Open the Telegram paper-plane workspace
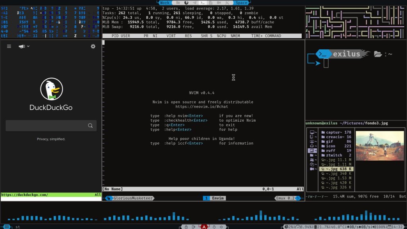 coord(194,3)
